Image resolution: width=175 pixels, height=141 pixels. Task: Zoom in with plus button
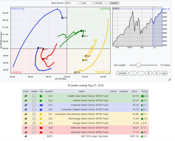(133, 73)
